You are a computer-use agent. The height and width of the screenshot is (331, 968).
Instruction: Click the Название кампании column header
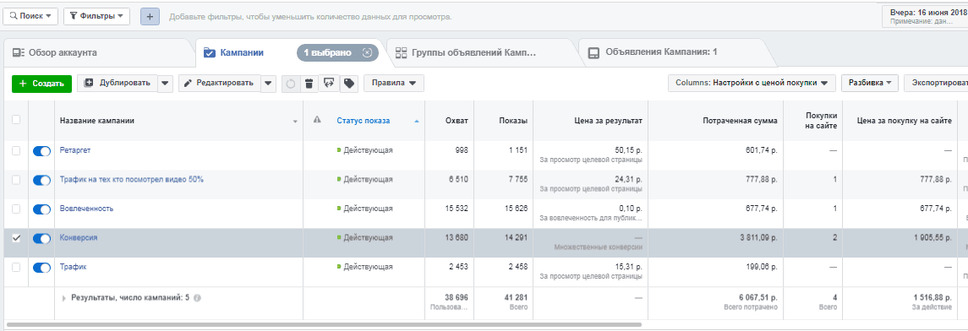coord(97,121)
